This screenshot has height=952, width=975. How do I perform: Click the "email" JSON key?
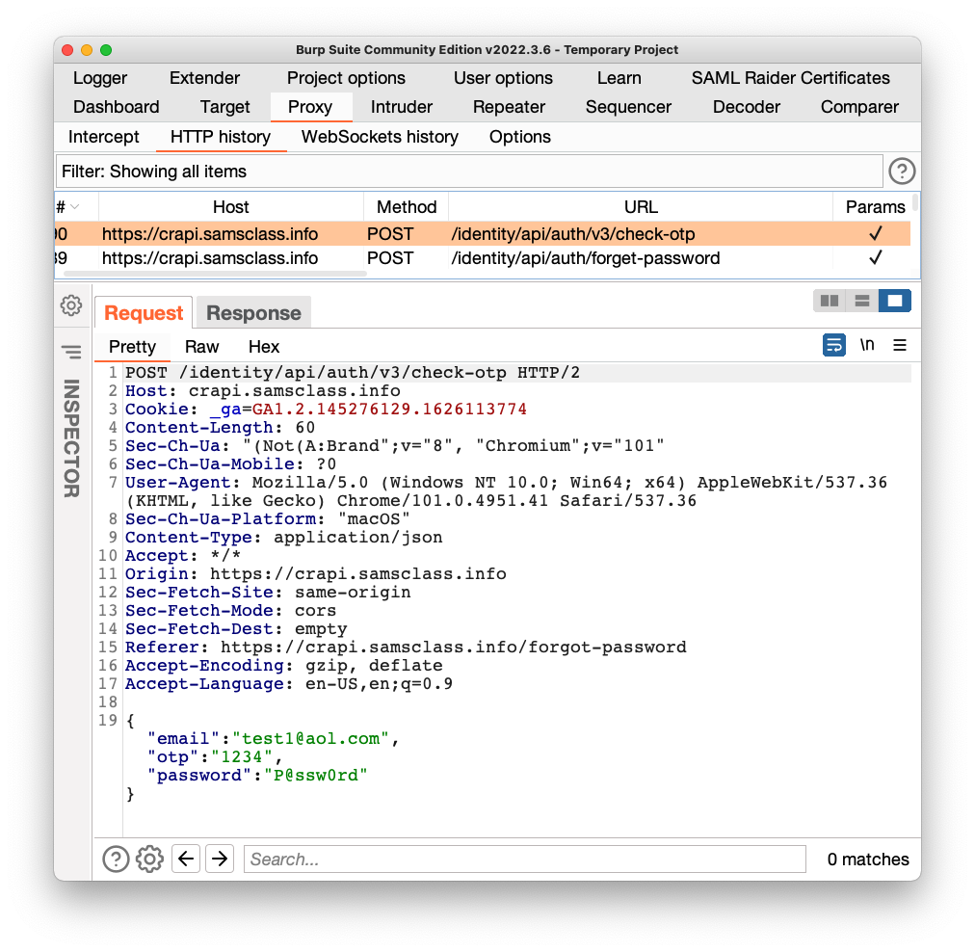pos(183,739)
